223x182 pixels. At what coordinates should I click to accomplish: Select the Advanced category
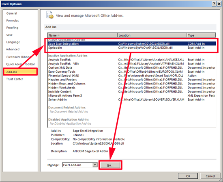point(13,49)
